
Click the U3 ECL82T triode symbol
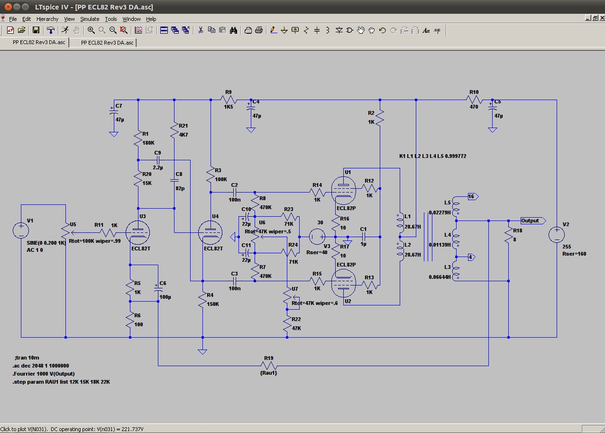click(138, 232)
